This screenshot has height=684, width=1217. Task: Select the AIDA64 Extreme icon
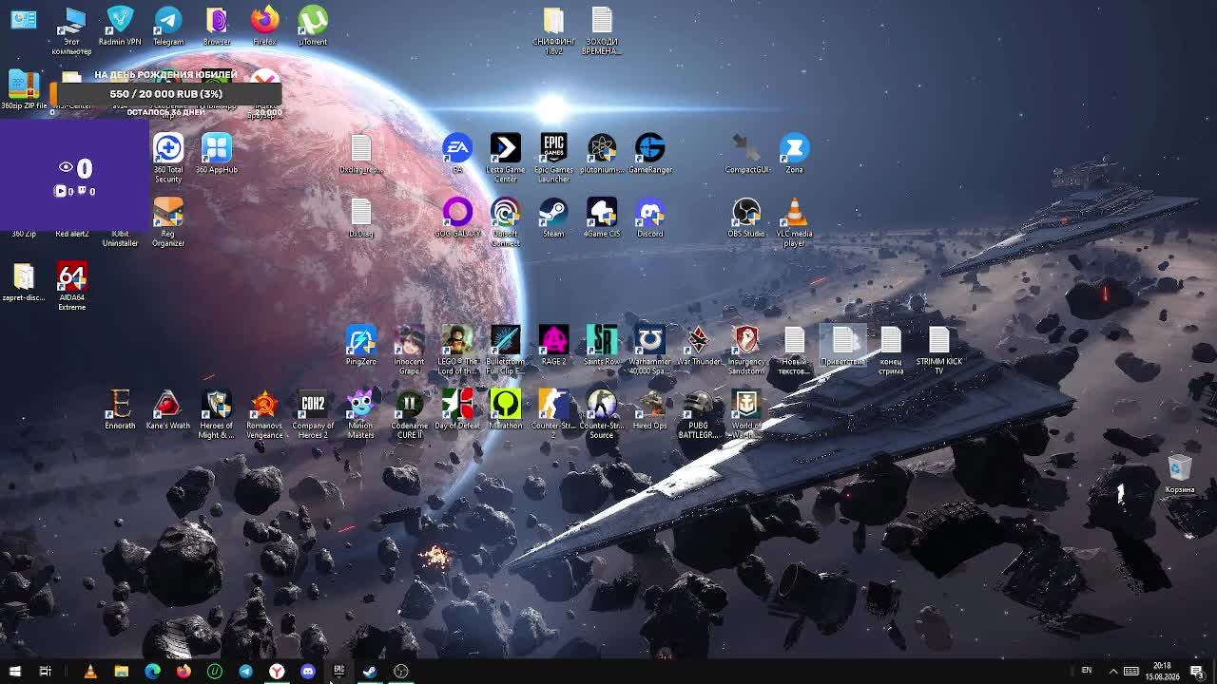(71, 286)
